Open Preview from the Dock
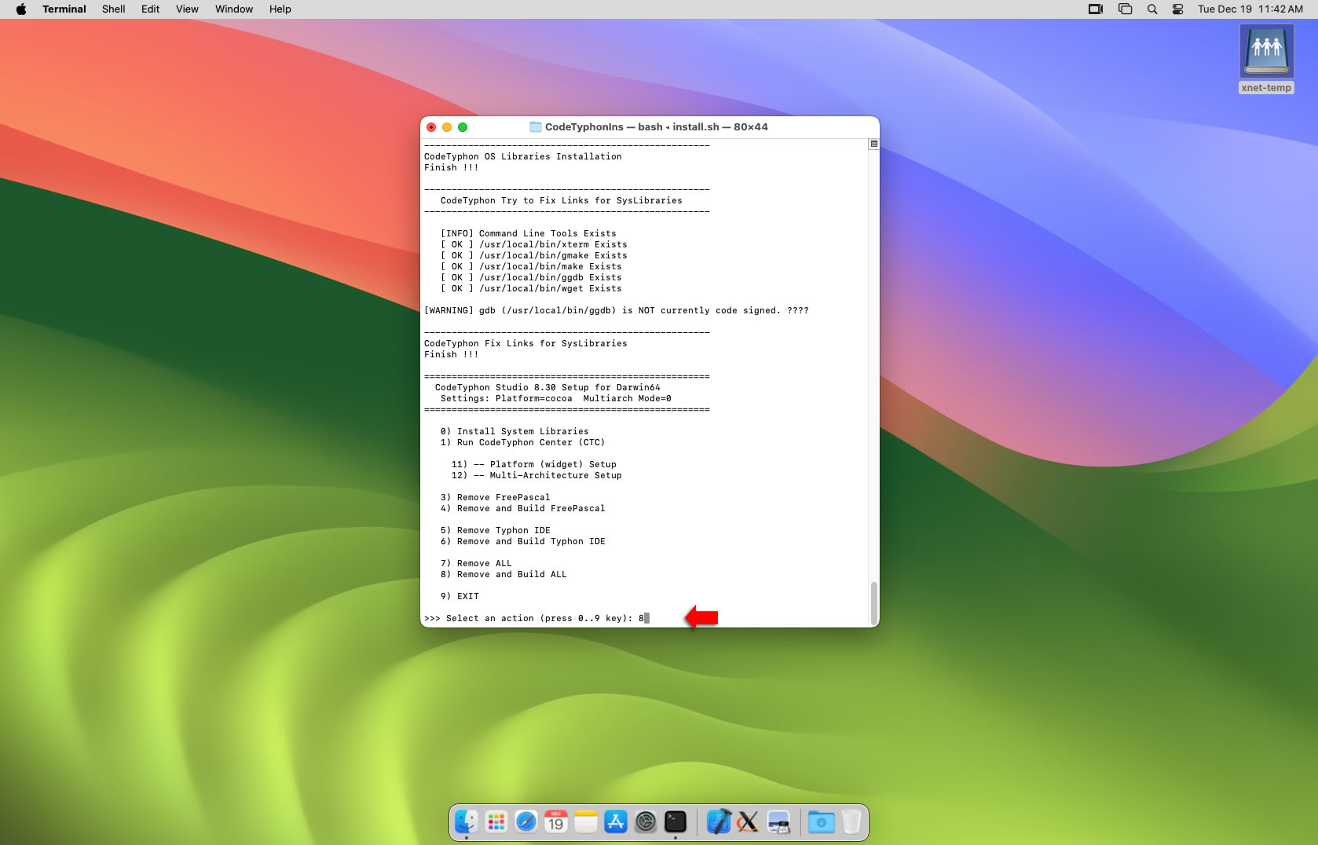 coord(778,822)
